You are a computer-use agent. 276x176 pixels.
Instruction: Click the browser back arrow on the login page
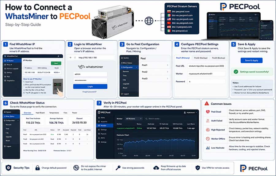(x=71, y=58)
